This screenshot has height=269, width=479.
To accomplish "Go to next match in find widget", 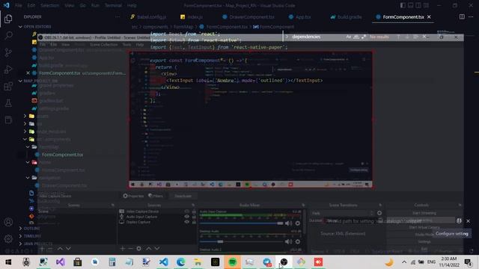I will click(x=407, y=37).
